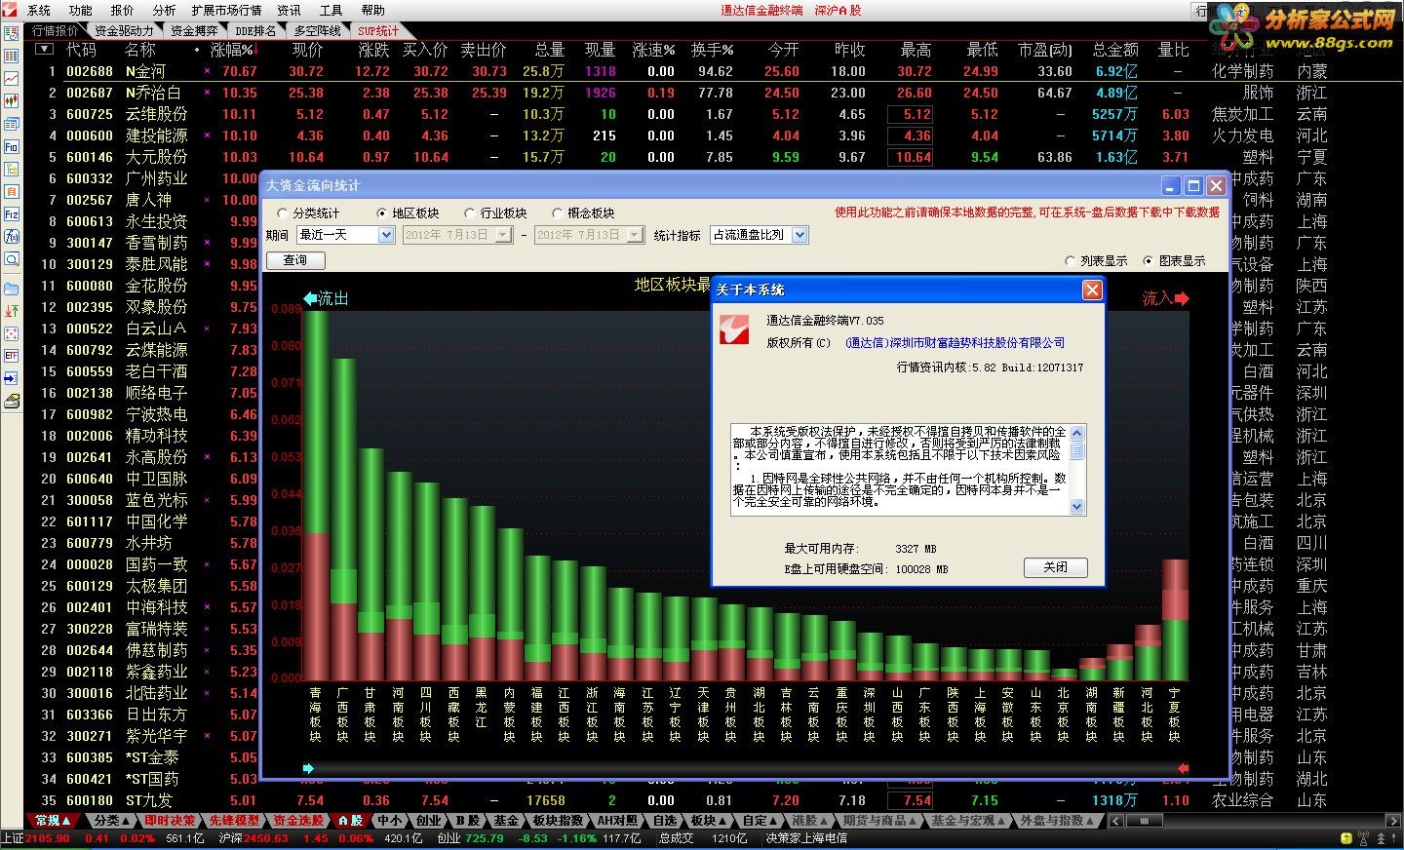1404x850 pixels.
Task: Click the orange 自 self-select sidebar icon
Action: pyautogui.click(x=12, y=191)
